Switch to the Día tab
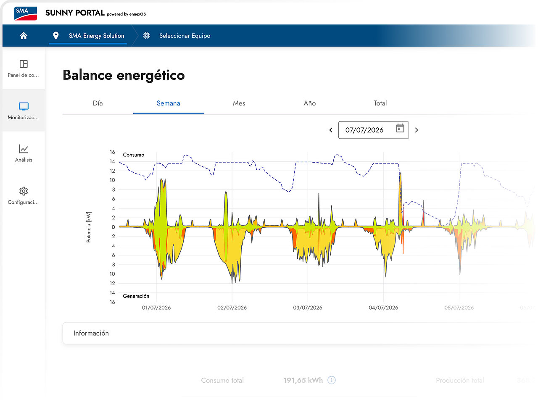 coord(98,103)
